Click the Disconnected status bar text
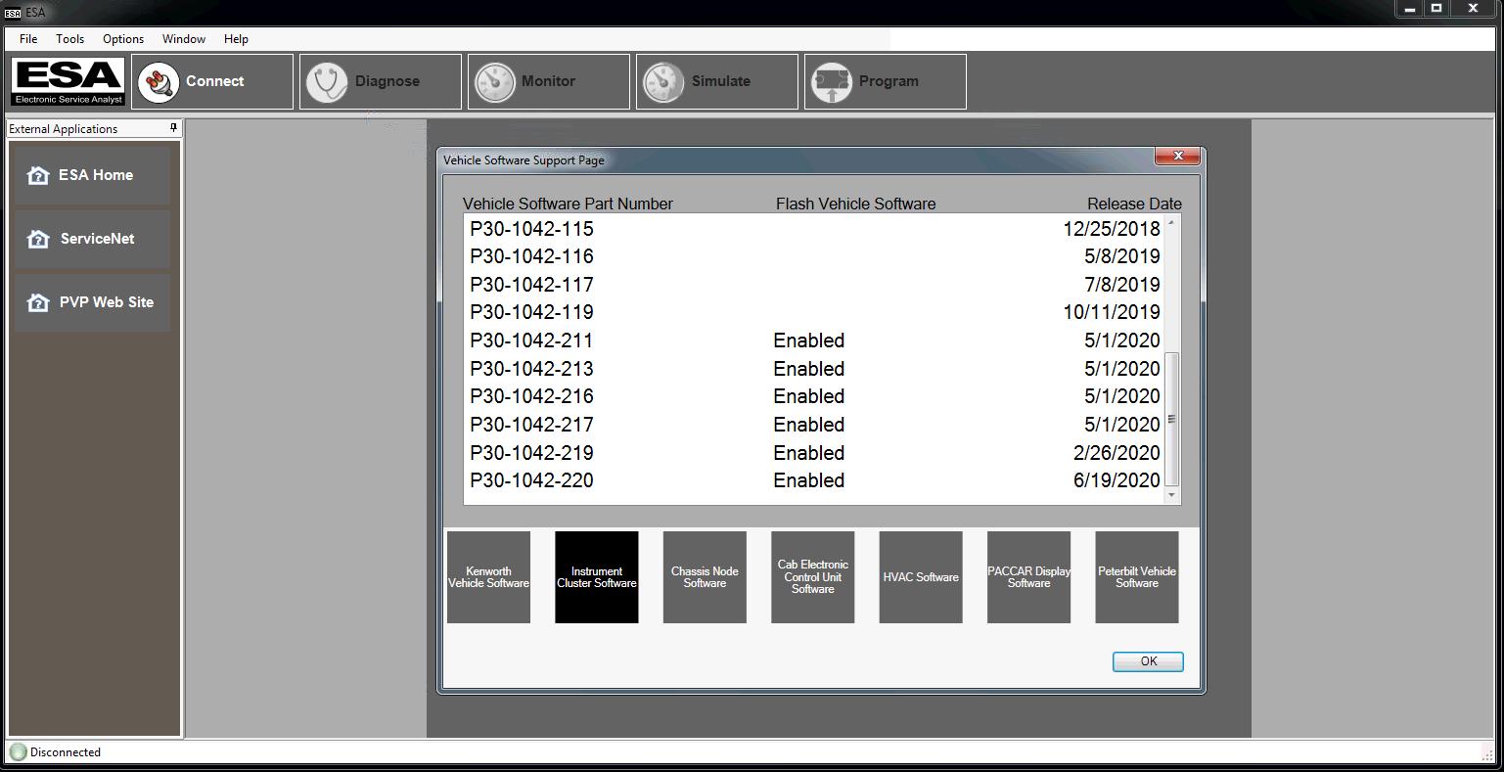 (66, 752)
